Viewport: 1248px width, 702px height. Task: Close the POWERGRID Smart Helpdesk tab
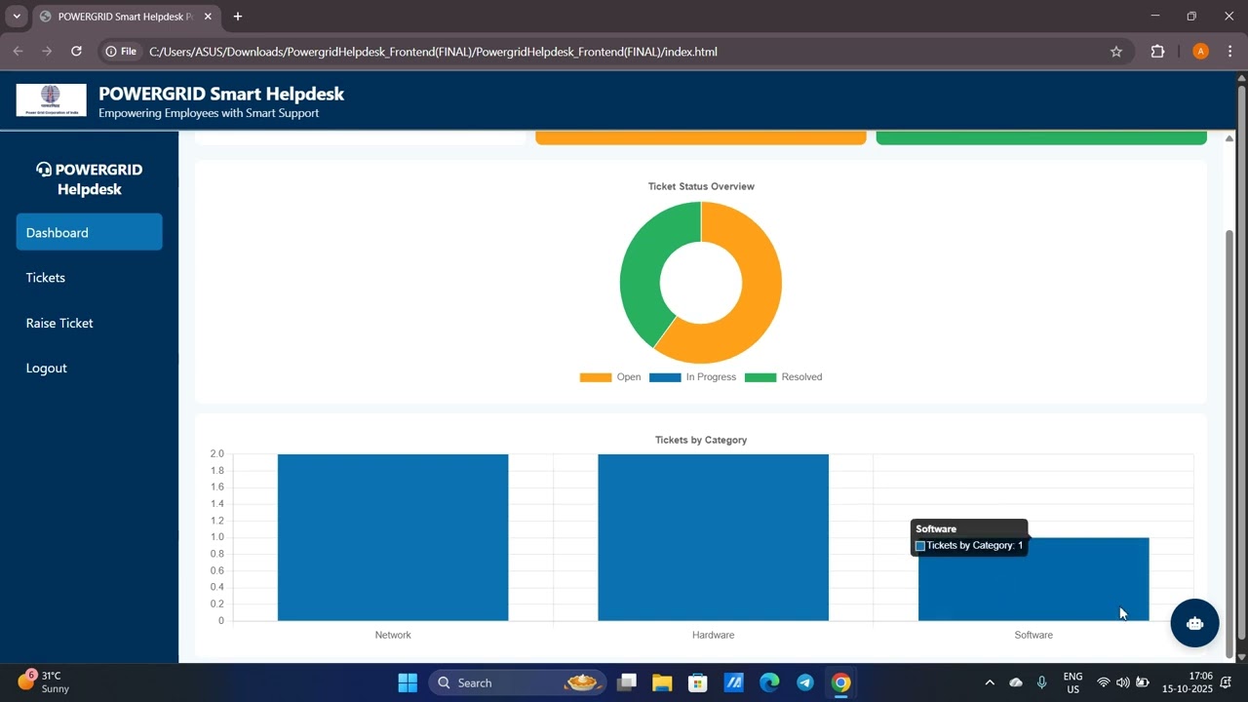point(210,17)
